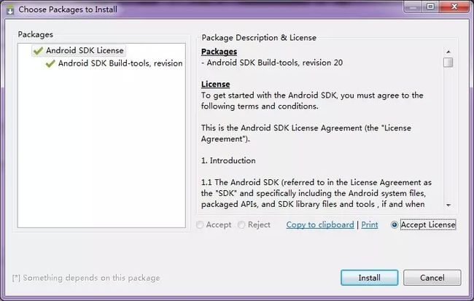Click the license text scrollbar thumb

click(448, 63)
